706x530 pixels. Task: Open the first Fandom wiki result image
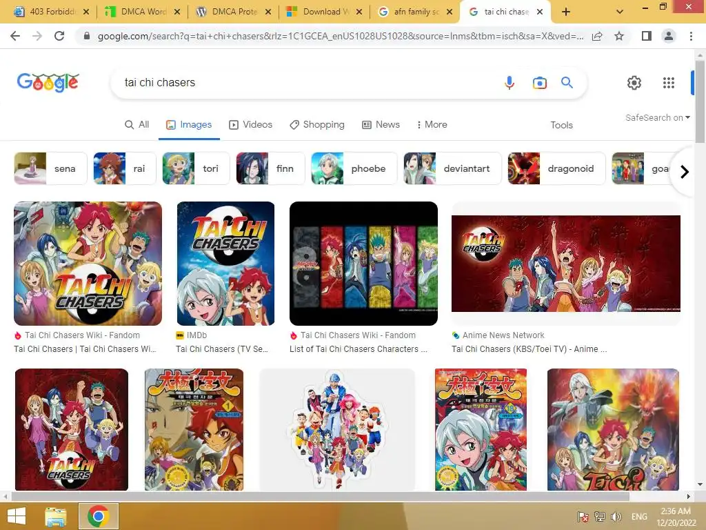pos(88,264)
